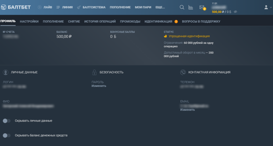Click the play icon beside ЛАЙВ

pyautogui.click(x=40, y=7)
